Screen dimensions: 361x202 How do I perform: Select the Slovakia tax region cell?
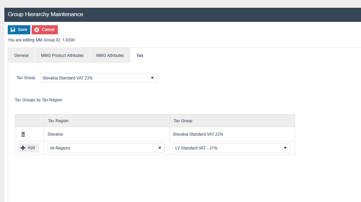pyautogui.click(x=55, y=134)
